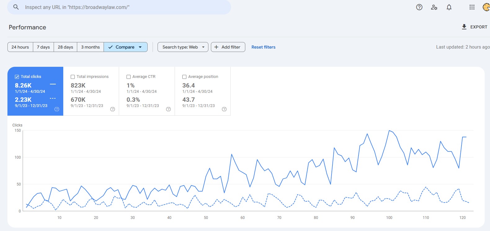The height and width of the screenshot is (231, 490).
Task: Enable the Total impressions checkbox
Action: (x=73, y=77)
